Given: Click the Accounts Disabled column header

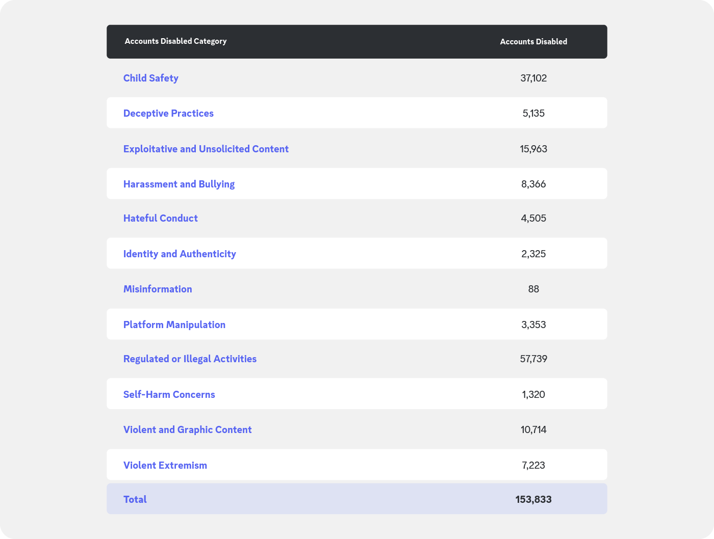Looking at the screenshot, I should [533, 42].
